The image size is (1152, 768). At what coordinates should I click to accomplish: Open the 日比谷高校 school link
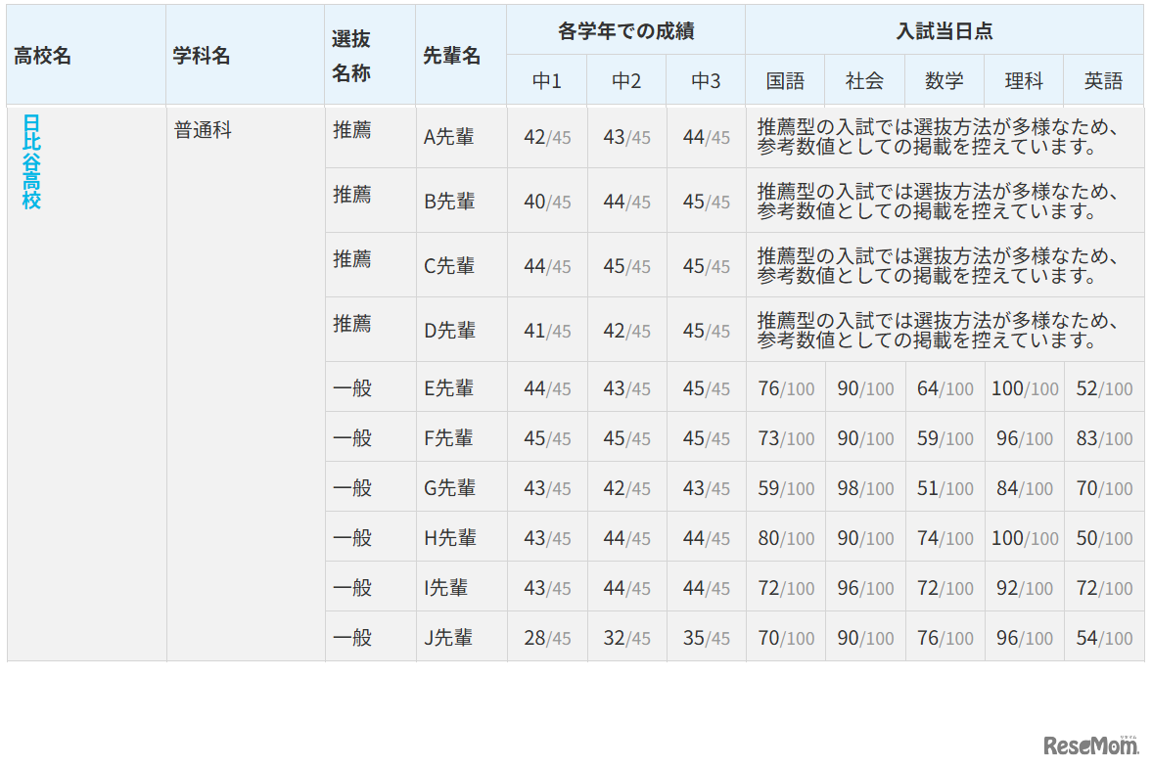[x=31, y=162]
